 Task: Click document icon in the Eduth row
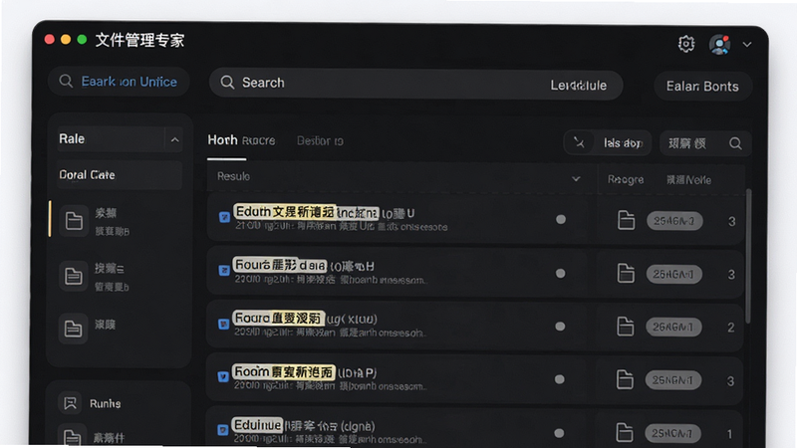[x=626, y=220]
